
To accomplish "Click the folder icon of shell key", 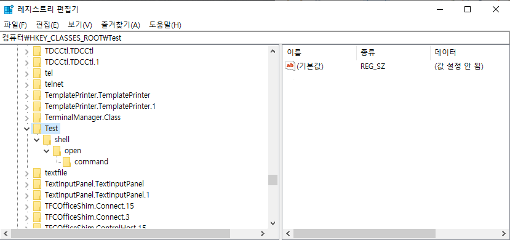I will [47, 140].
